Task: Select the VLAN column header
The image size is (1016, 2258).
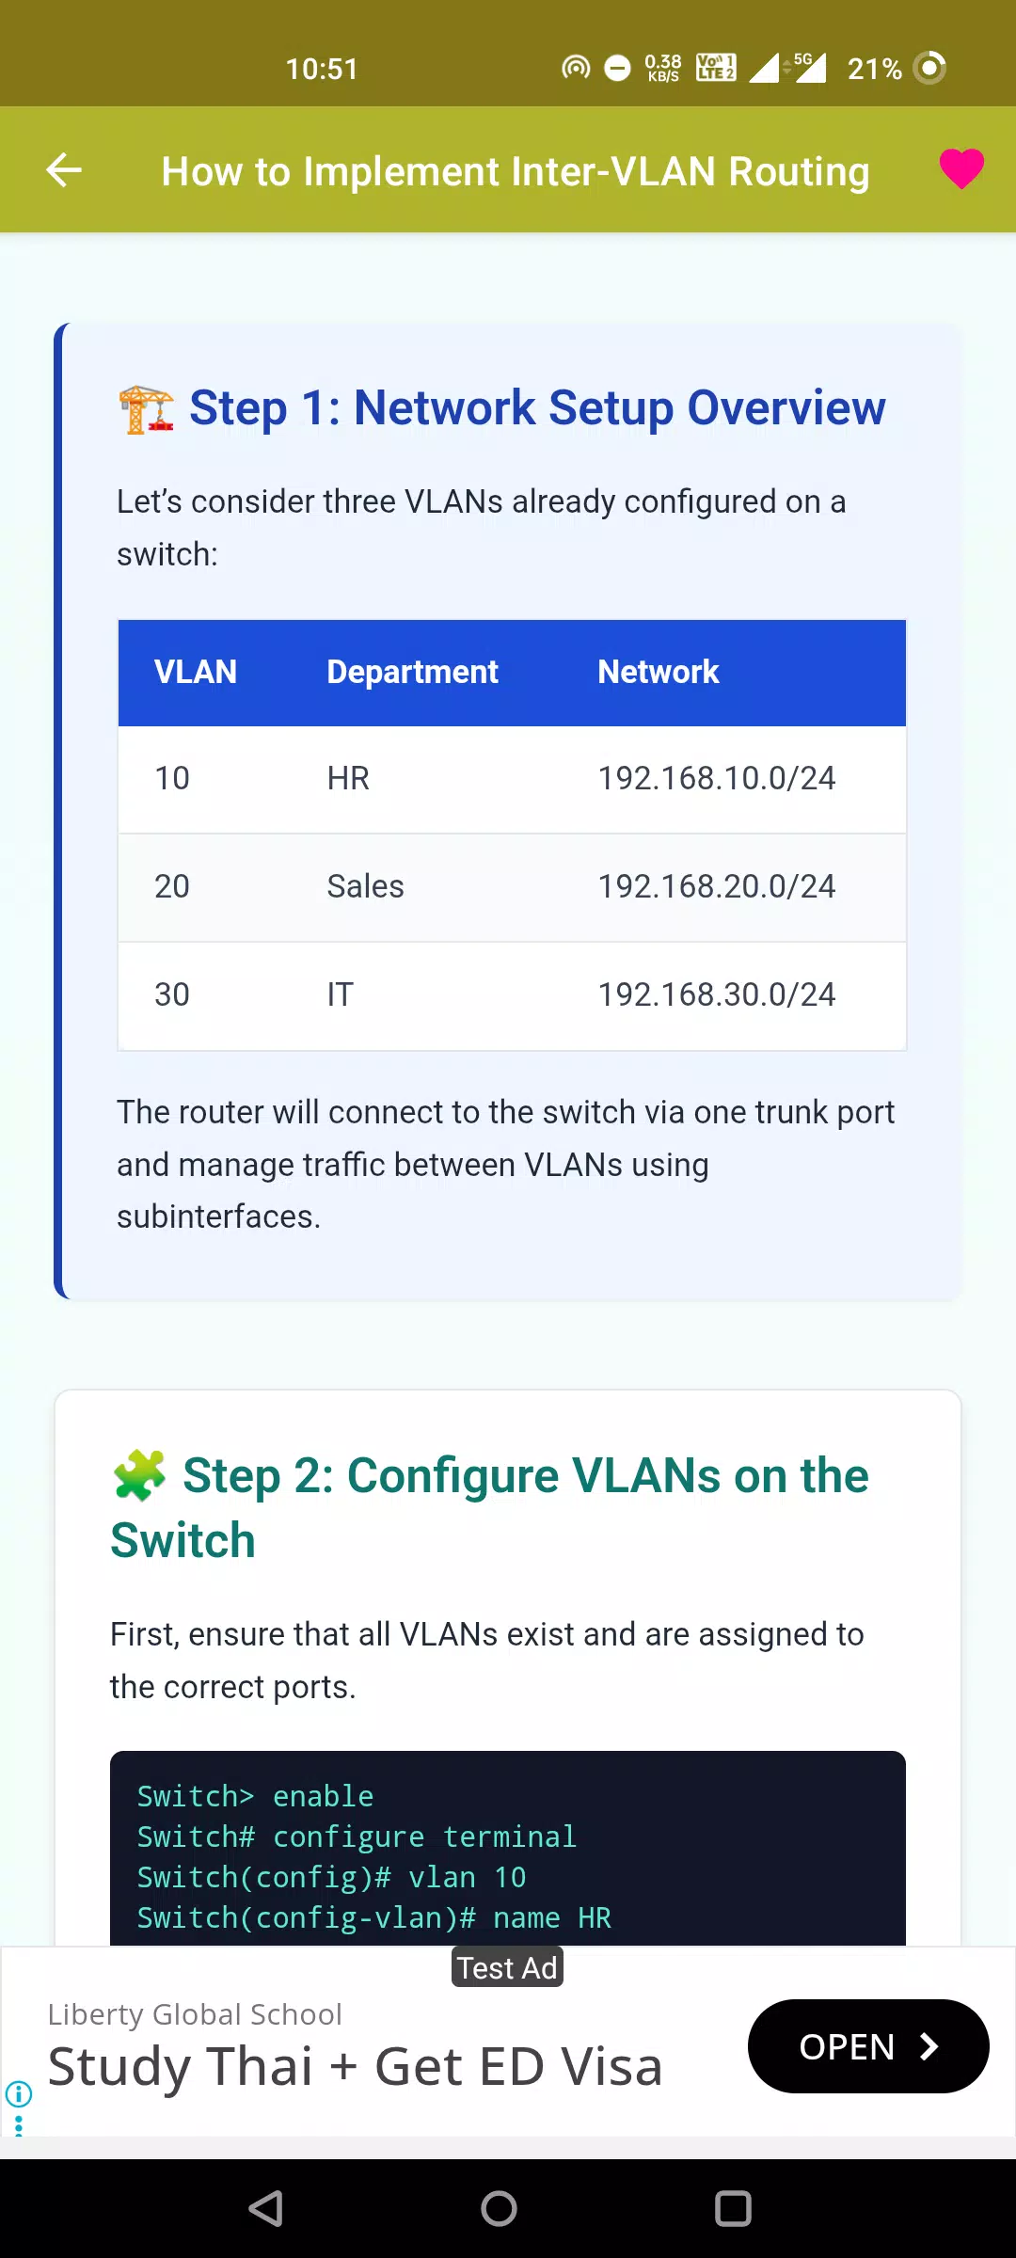Action: [196, 672]
